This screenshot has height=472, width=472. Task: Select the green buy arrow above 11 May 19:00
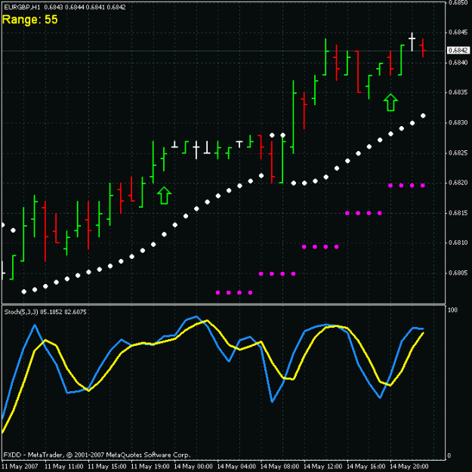(164, 196)
